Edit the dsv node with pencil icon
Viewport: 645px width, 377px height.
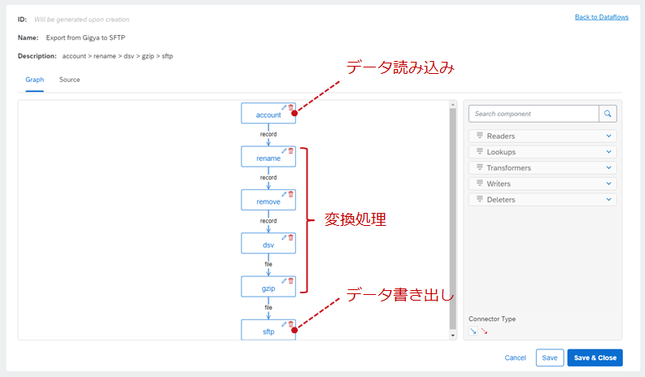click(x=284, y=237)
